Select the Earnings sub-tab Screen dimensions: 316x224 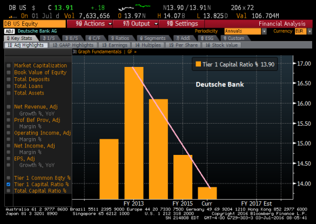pos(115,45)
